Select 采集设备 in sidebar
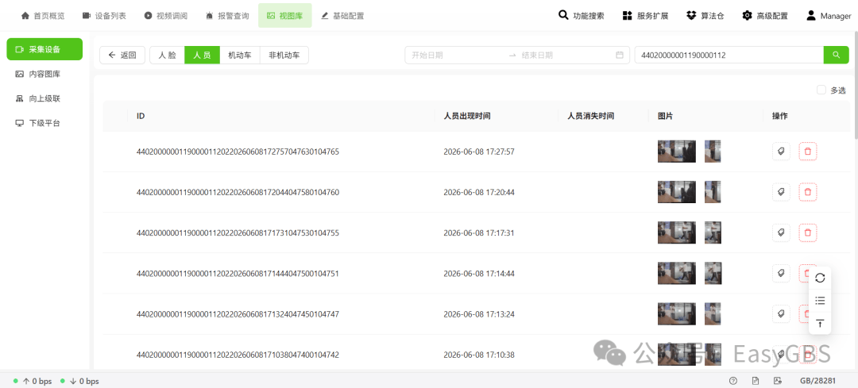This screenshot has height=388, width=858. tap(44, 49)
